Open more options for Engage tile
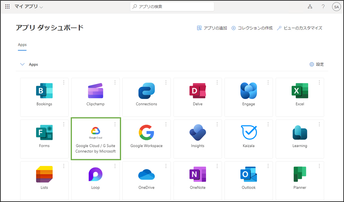This screenshot has width=344, height=202. pyautogui.click(x=268, y=82)
